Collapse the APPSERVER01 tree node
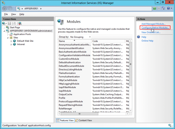The width and height of the screenshot is (175, 129). pyautogui.click(x=4, y=31)
